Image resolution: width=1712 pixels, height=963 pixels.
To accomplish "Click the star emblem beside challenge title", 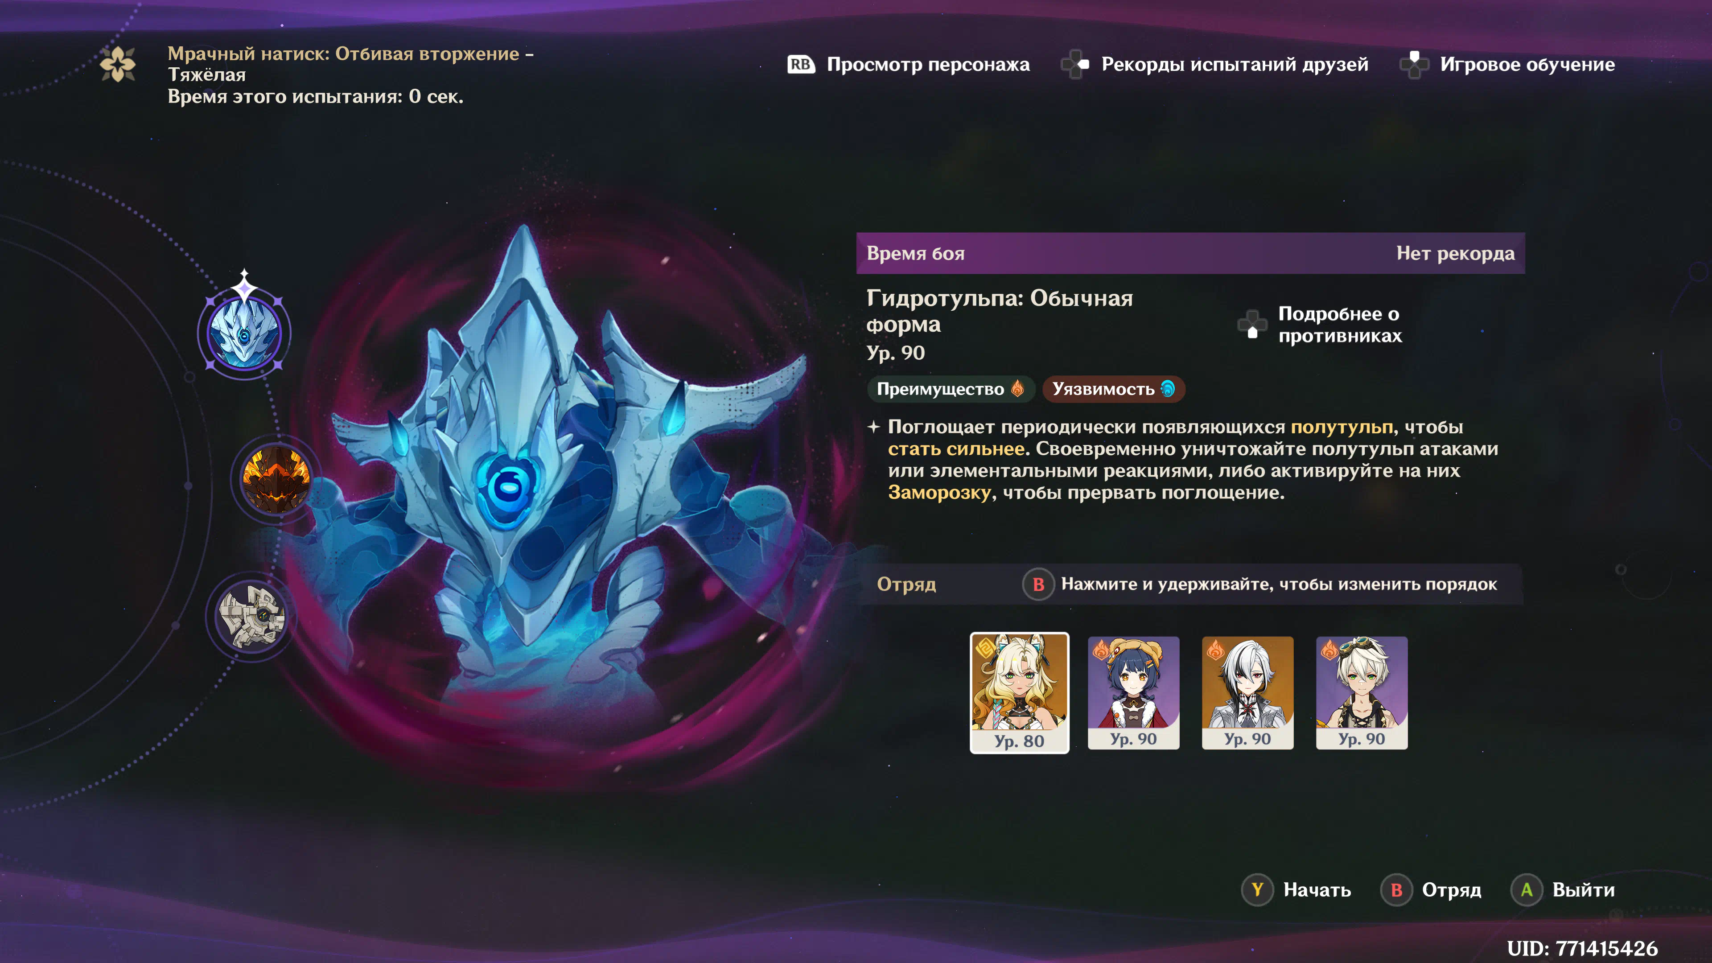I will (x=118, y=65).
